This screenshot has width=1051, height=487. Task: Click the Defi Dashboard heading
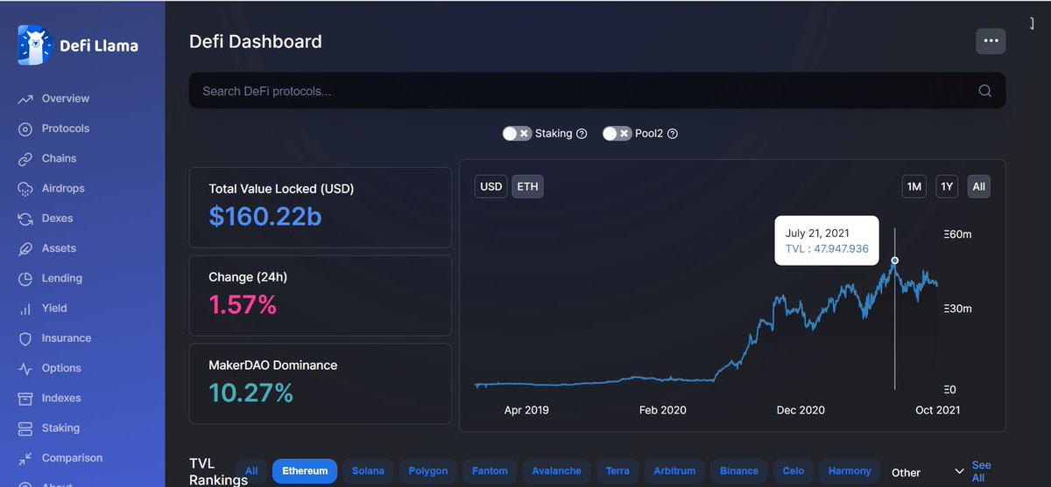click(256, 41)
